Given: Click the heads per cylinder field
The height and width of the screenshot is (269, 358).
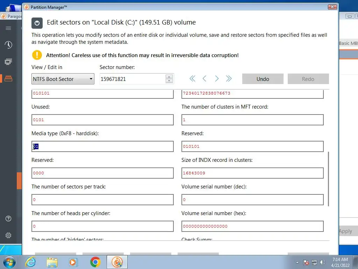Looking at the screenshot, I should [102, 226].
